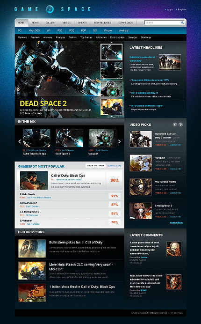Select the Home tab
The width and height of the screenshot is (201, 324).
pos(21,23)
